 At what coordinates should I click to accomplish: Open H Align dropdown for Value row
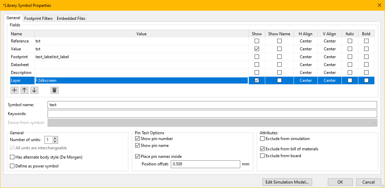click(x=306, y=49)
